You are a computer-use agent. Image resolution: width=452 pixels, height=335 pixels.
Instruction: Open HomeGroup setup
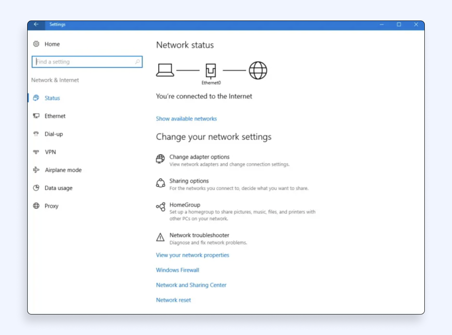(x=185, y=205)
